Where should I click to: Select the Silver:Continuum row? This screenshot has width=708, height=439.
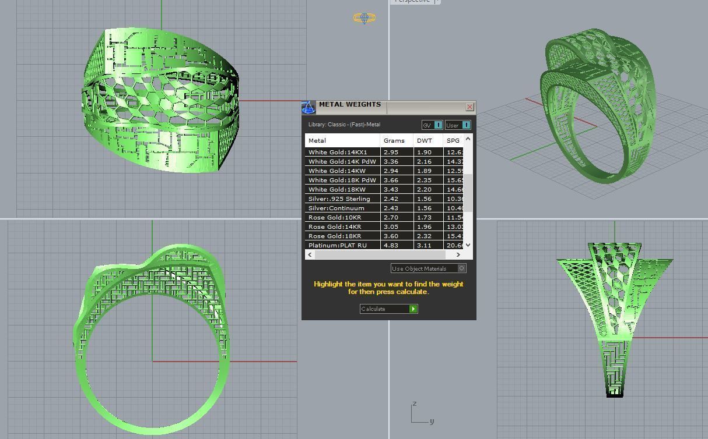pyautogui.click(x=384, y=208)
